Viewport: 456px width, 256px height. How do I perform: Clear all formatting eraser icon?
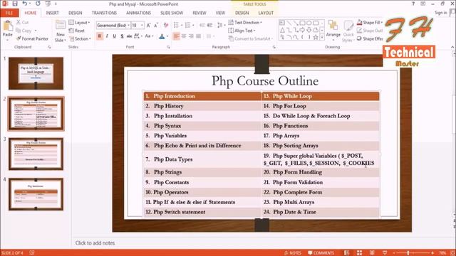coord(166,26)
